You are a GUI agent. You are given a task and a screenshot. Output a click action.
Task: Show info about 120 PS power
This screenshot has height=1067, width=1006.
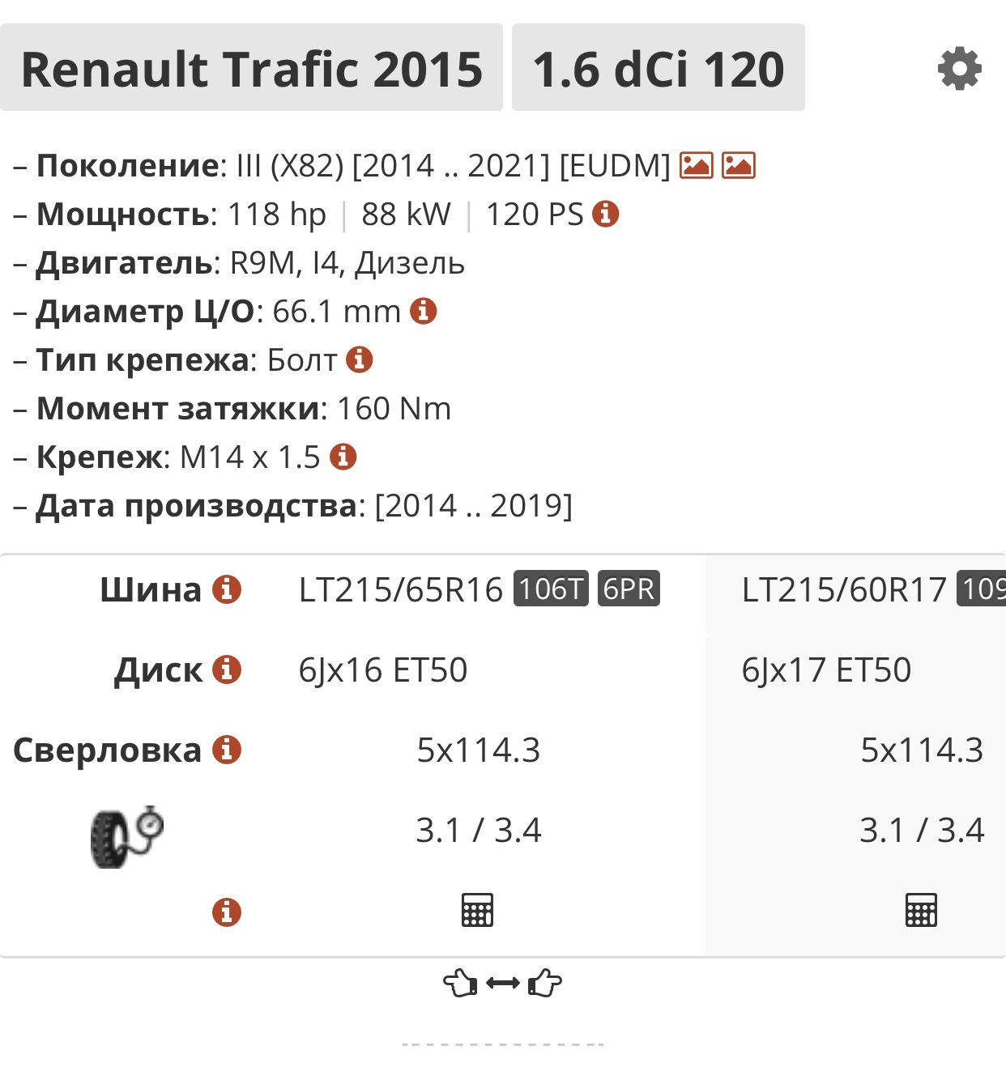click(606, 214)
